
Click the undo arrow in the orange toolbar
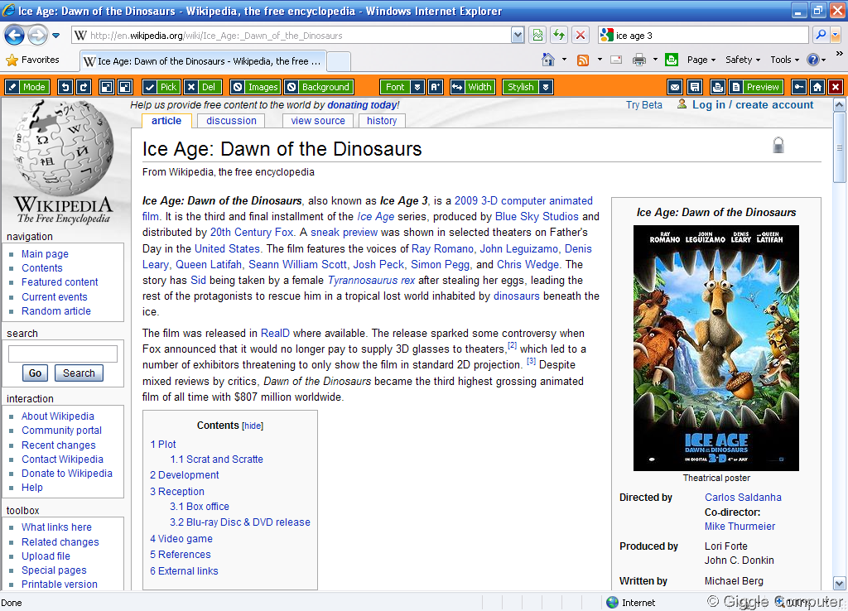tap(65, 87)
